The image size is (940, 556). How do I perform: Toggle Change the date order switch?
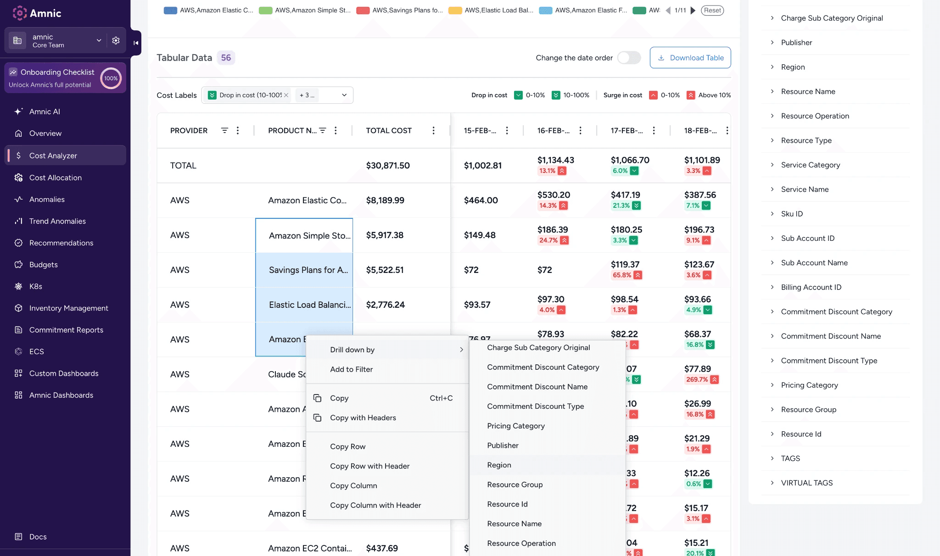coord(629,58)
